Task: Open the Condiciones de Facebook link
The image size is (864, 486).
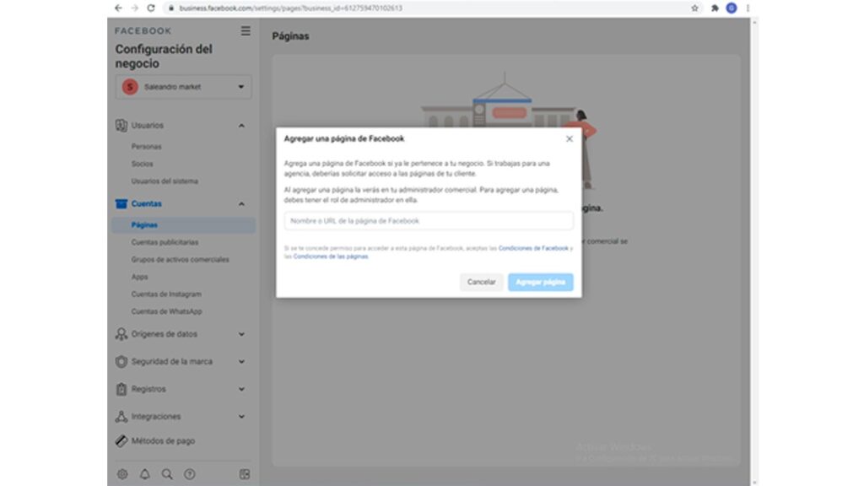Action: (x=533, y=249)
